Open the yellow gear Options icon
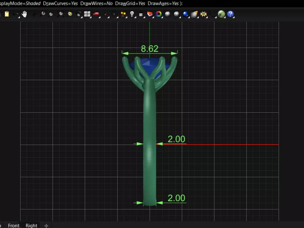The image size is (304, 228). 203,14
